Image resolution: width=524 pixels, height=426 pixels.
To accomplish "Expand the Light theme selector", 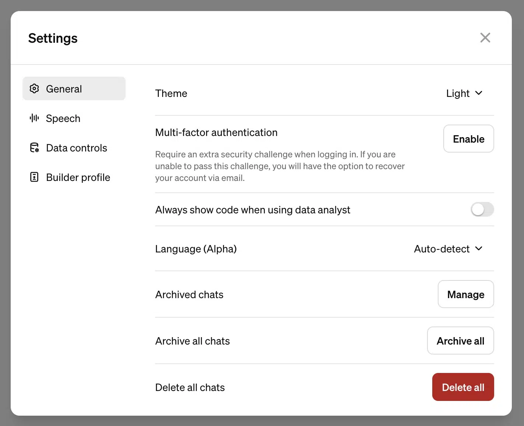I will (x=464, y=93).
